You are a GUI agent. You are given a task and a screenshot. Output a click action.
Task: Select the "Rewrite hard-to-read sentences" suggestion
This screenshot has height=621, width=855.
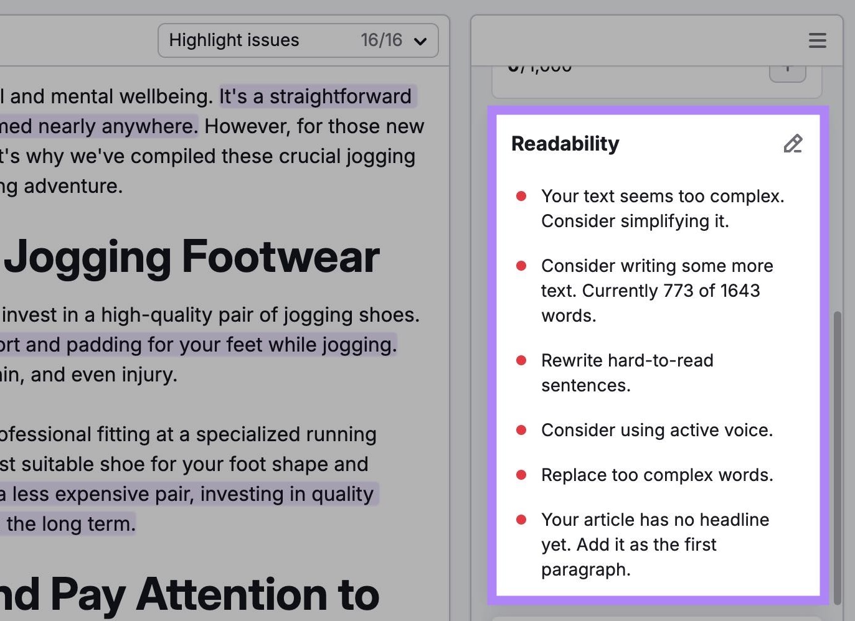click(627, 373)
